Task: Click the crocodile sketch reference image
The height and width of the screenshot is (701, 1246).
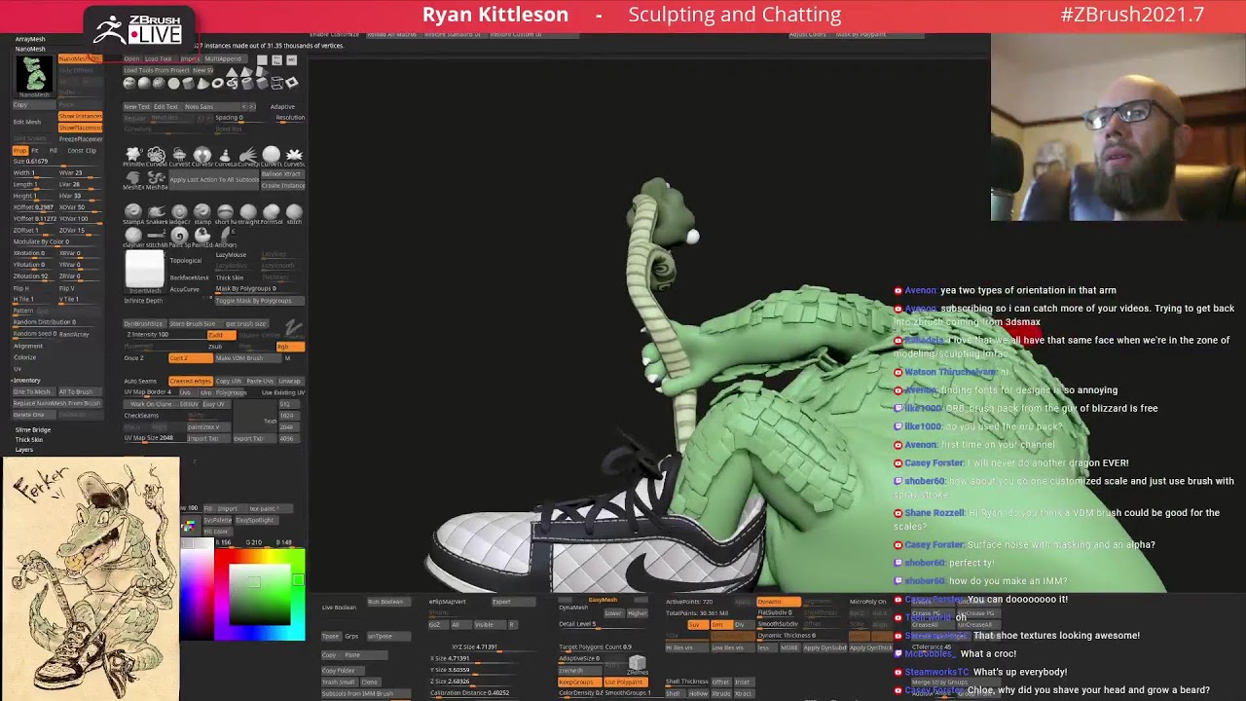Action: 91,578
